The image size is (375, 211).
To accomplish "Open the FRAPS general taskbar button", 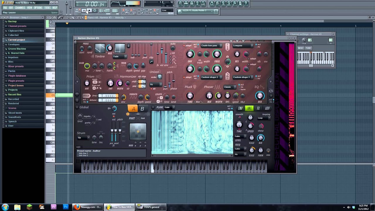I will (151, 207).
